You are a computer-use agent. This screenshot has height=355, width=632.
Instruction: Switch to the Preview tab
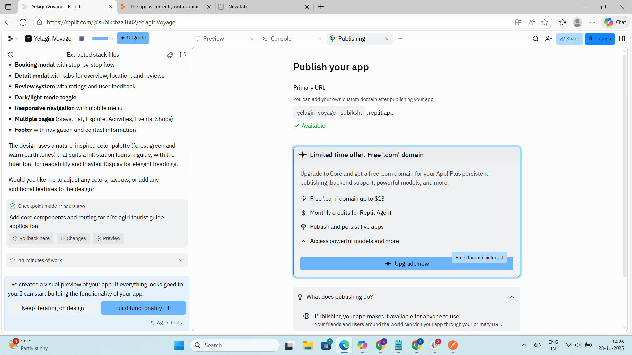coord(213,39)
